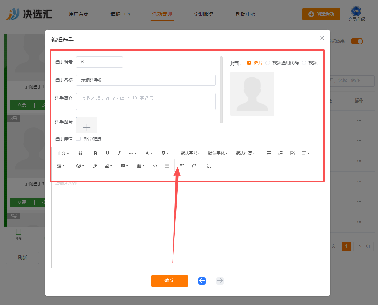The height and width of the screenshot is (305, 378).
Task: Click the form's vertical scrollbar
Action: 221,90
